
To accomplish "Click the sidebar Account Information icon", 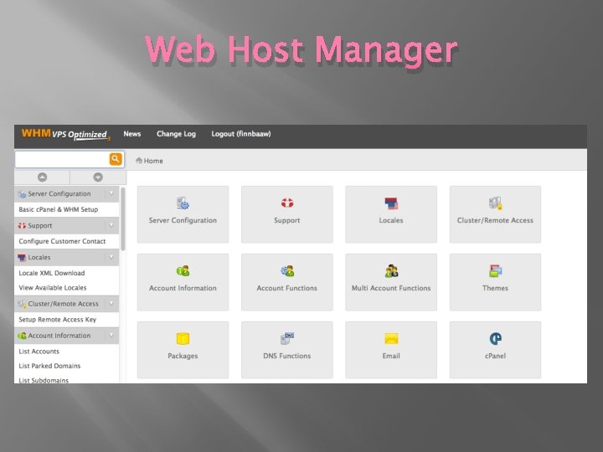I will (x=22, y=336).
